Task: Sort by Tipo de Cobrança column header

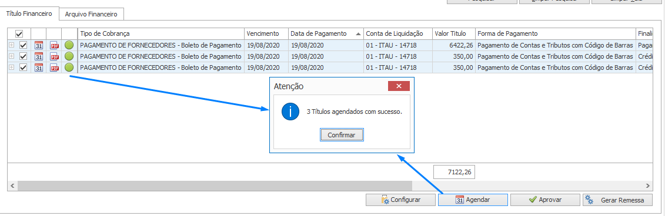Action: [161, 33]
